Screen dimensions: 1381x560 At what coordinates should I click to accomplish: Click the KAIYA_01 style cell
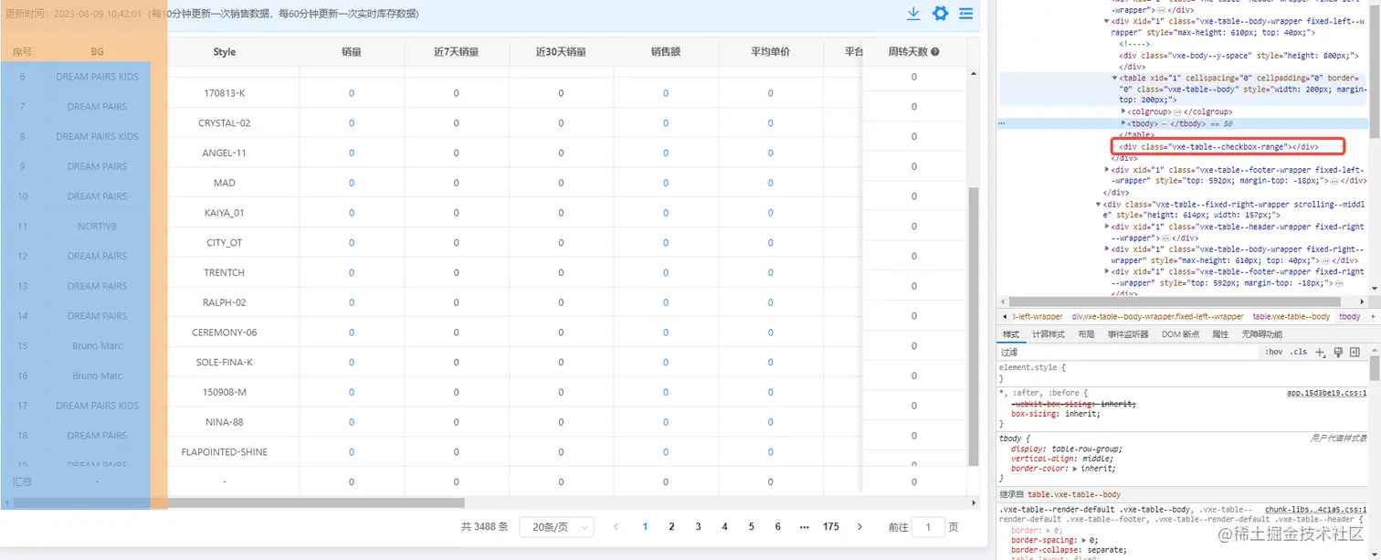click(225, 213)
